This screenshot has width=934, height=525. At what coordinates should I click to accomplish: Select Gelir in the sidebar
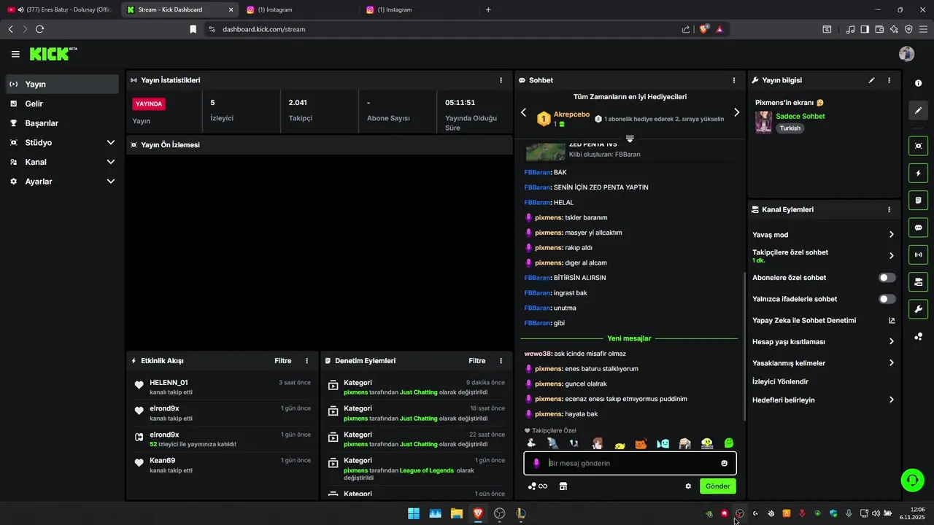coord(62,104)
